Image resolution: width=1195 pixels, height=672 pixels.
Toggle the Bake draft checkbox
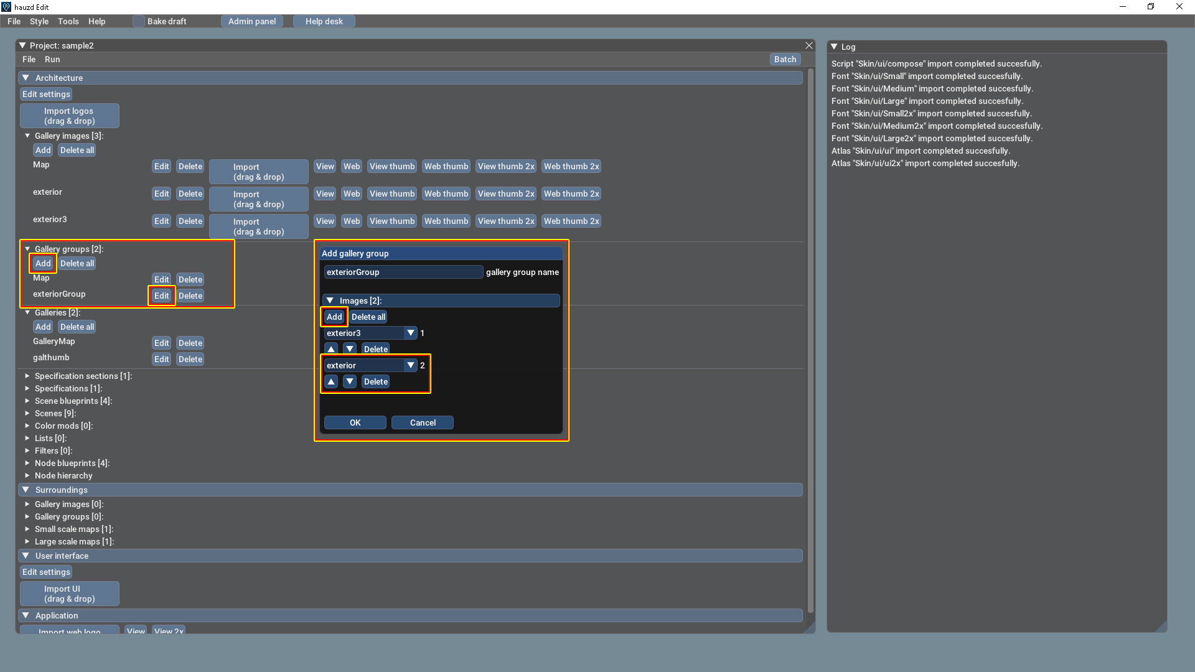138,21
